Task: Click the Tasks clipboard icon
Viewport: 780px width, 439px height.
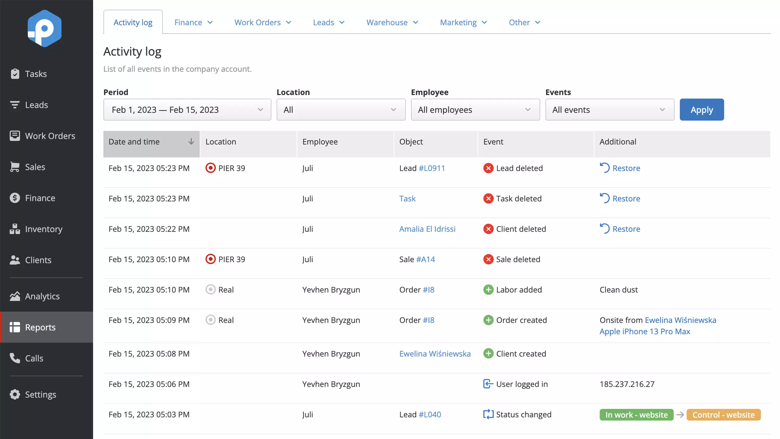Action: pyautogui.click(x=15, y=74)
